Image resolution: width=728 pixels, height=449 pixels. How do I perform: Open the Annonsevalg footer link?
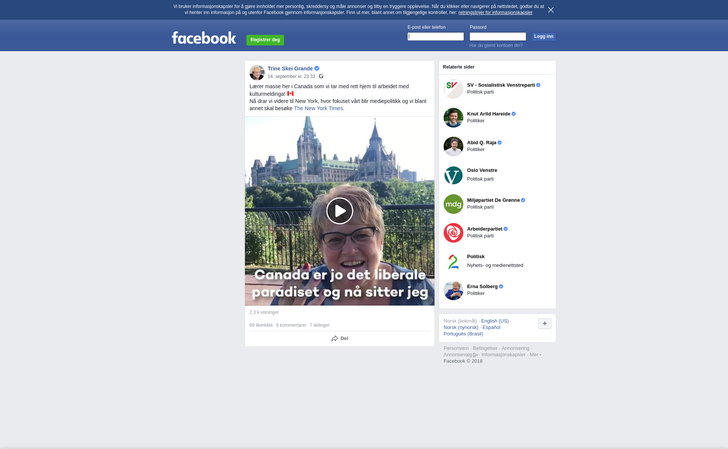tap(458, 355)
